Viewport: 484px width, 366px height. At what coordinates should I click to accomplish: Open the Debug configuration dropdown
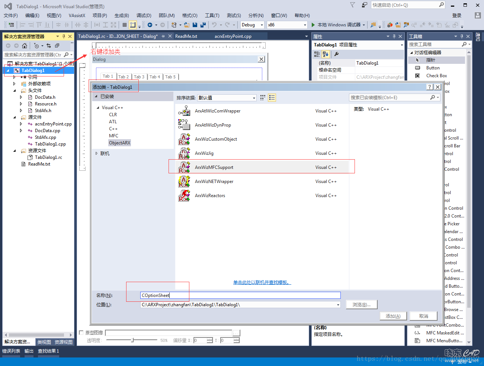pyautogui.click(x=252, y=25)
